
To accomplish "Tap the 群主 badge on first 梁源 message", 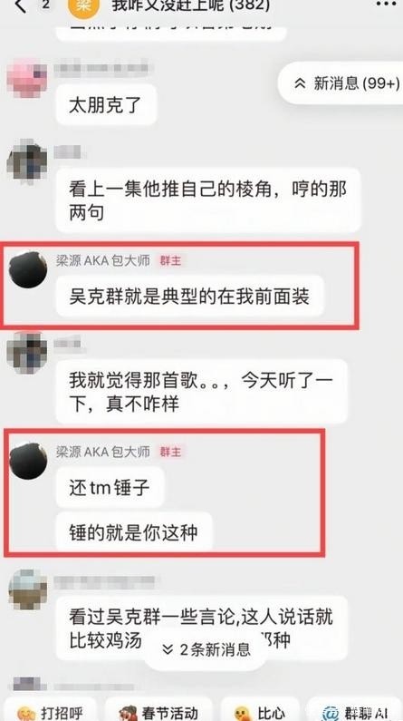I will pos(170,260).
